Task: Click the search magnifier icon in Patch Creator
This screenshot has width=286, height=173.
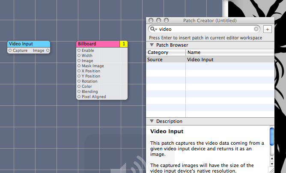Action: [x=153, y=29]
